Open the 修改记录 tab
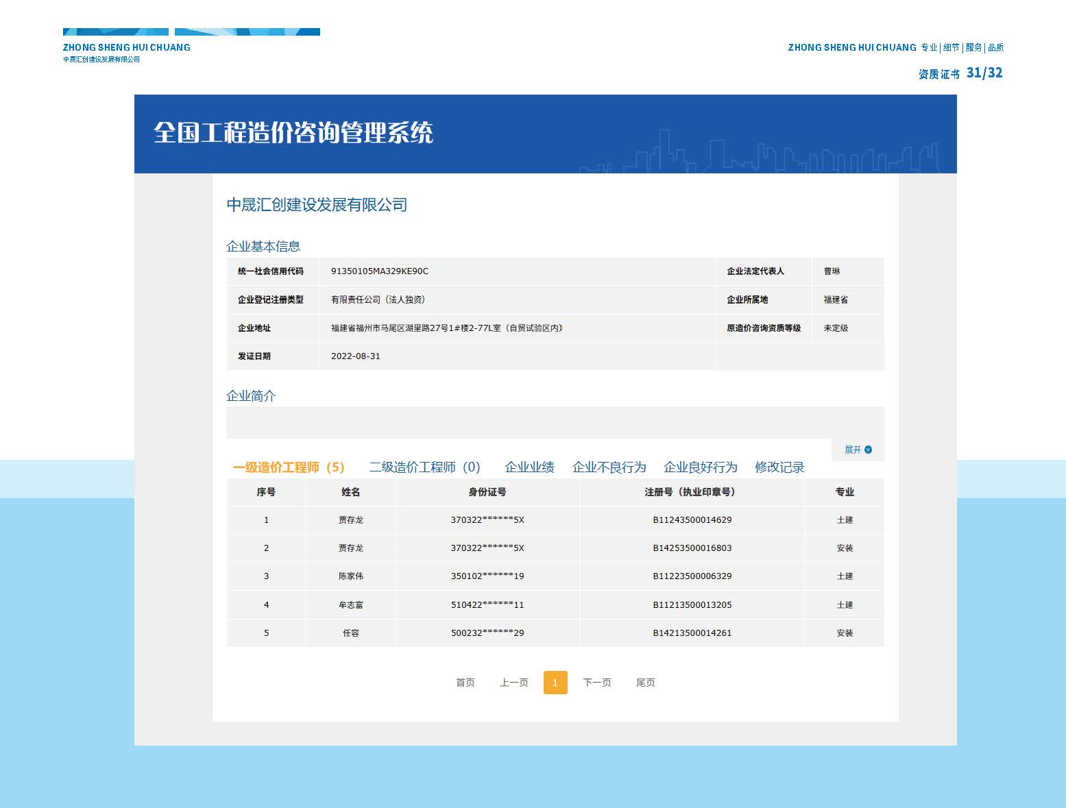This screenshot has height=808, width=1066. click(779, 467)
